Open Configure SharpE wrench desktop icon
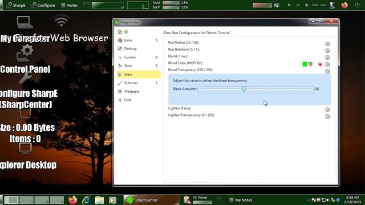The width and height of the screenshot is (365, 205). coord(25,78)
